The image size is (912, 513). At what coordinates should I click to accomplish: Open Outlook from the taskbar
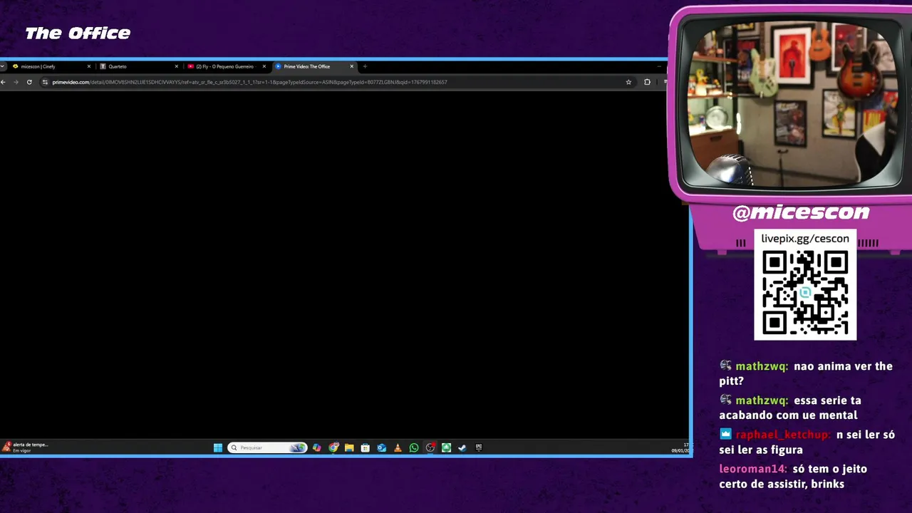point(382,447)
